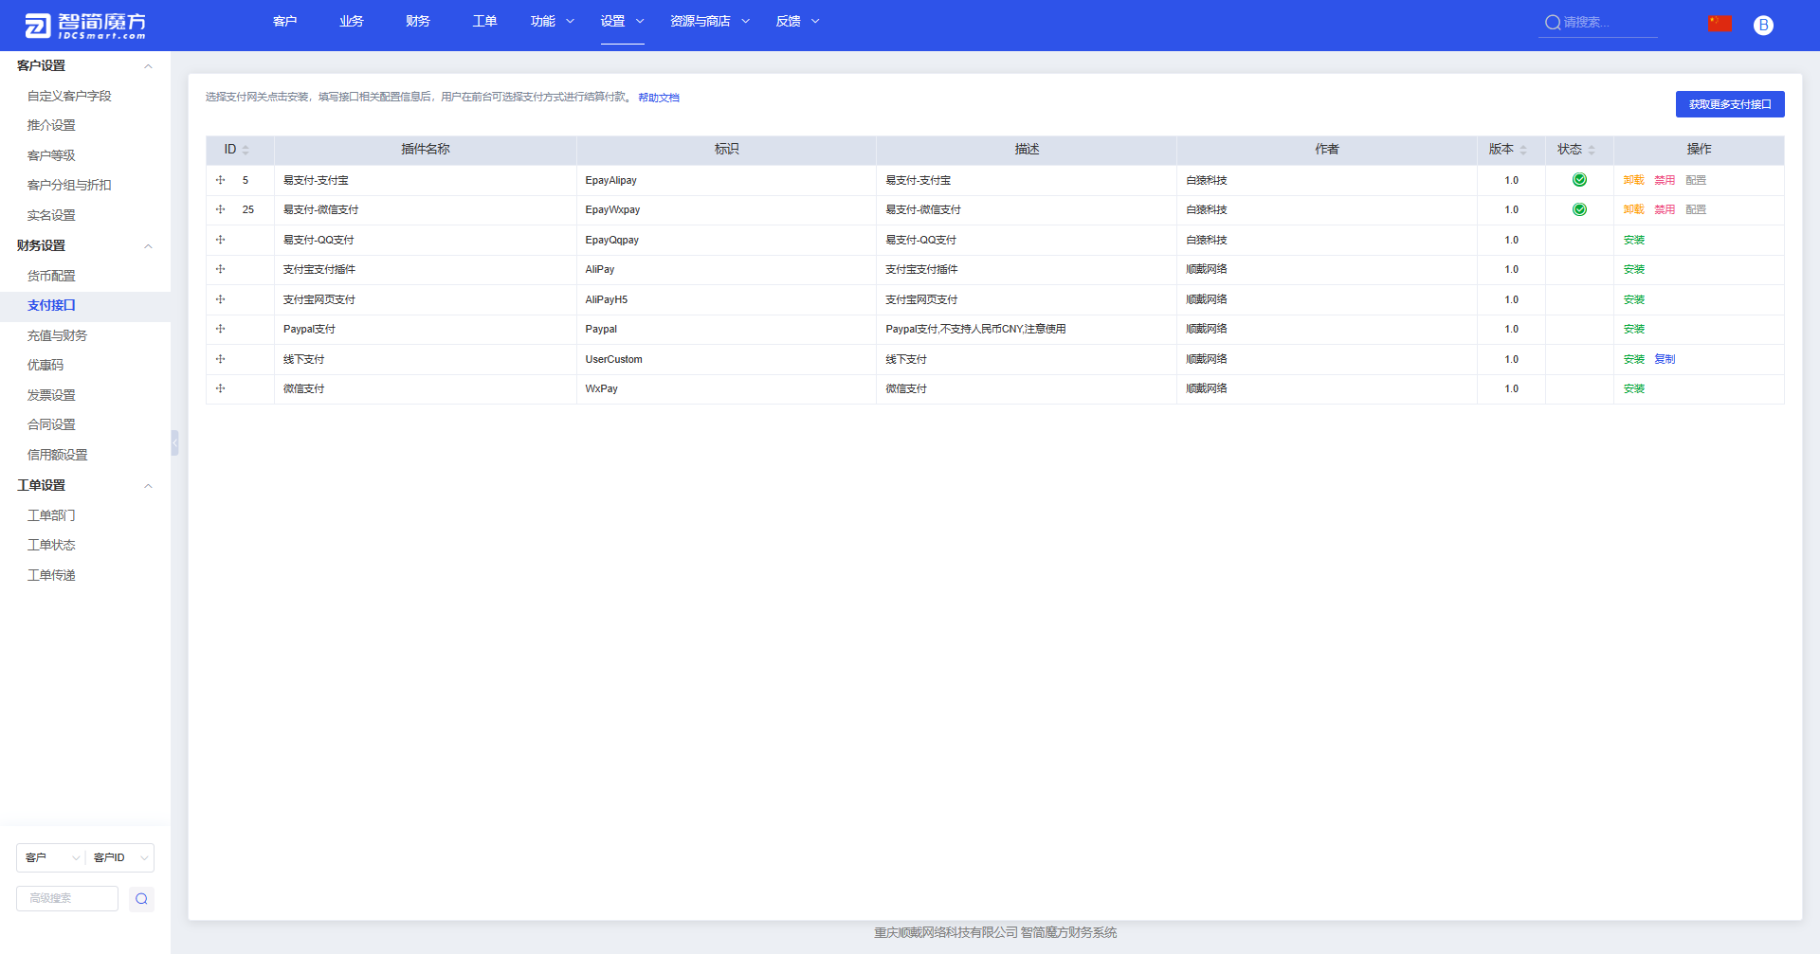The width and height of the screenshot is (1820, 954).
Task: Sort table by ID column
Action: [x=246, y=150]
